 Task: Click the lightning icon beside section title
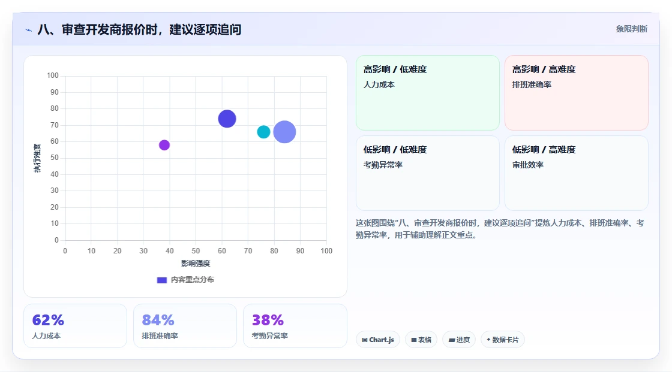click(x=29, y=30)
